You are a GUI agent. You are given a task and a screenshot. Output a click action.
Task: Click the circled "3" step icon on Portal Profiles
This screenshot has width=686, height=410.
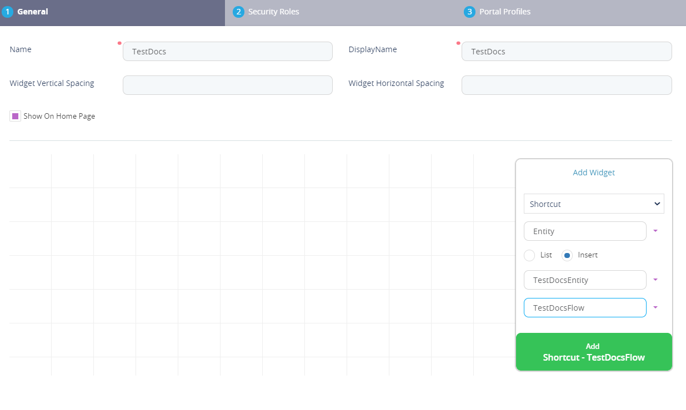click(x=469, y=11)
